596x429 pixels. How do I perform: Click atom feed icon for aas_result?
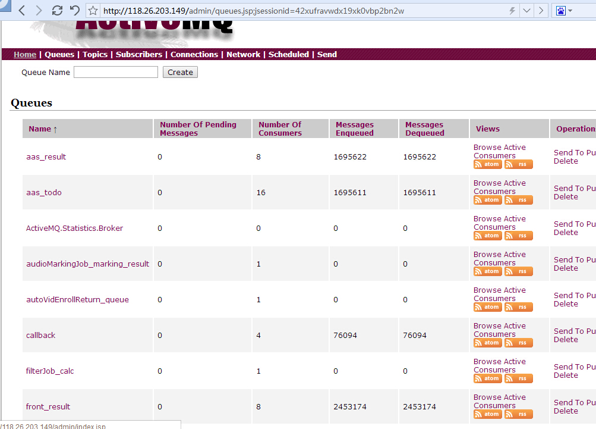[488, 164]
